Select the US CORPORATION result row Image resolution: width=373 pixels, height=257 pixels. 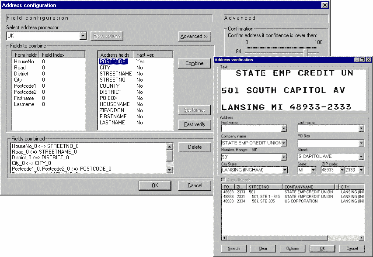click(x=301, y=201)
